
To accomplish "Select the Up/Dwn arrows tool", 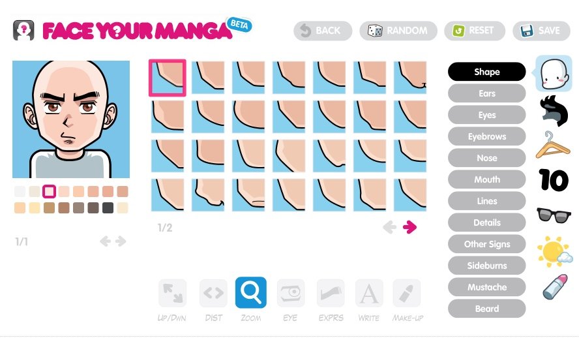I will [172, 293].
